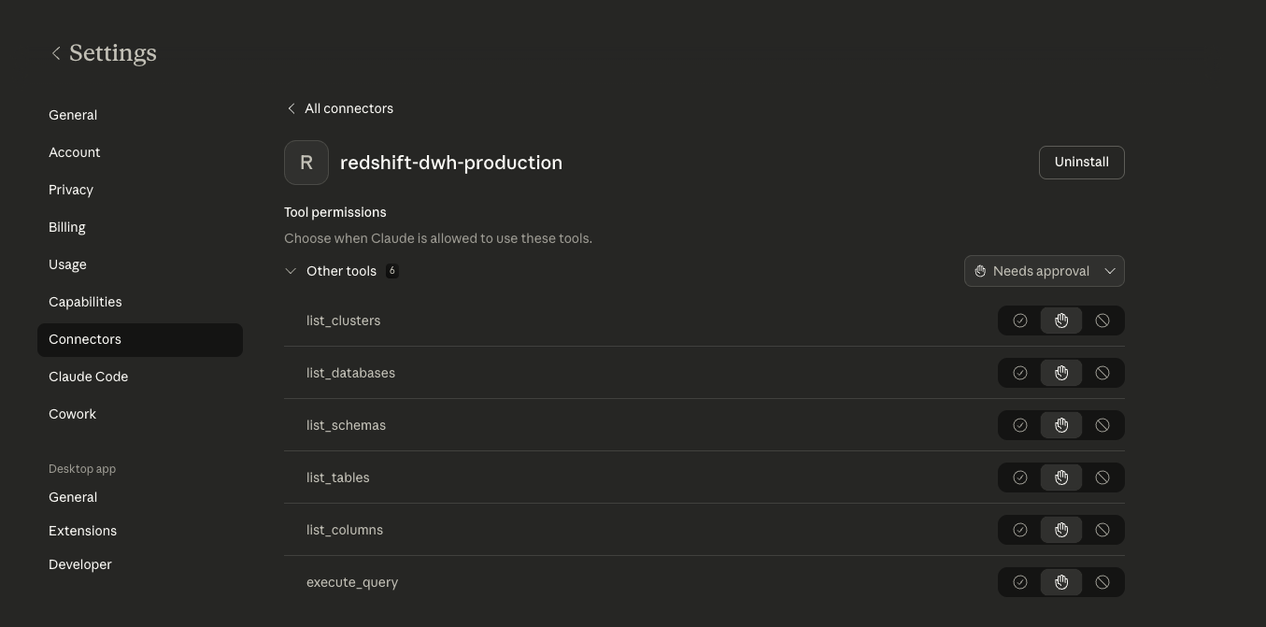Set list_databases to always allow (checkmark icon)
Viewport: 1266px width, 627px height.
point(1020,373)
